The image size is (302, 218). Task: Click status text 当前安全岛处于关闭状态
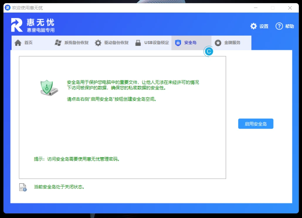point(59,187)
